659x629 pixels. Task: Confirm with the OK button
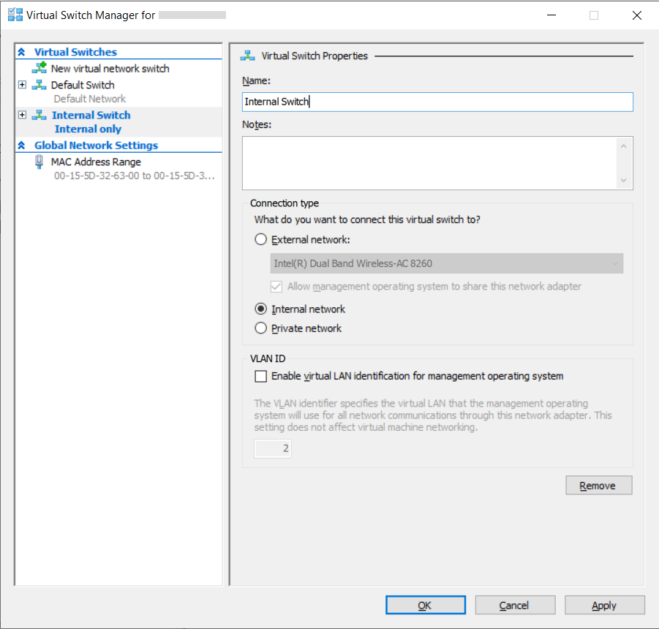426,605
